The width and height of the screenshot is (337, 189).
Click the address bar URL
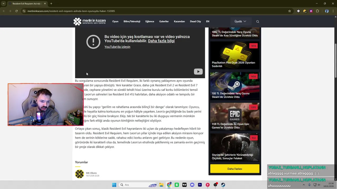coord(71,11)
